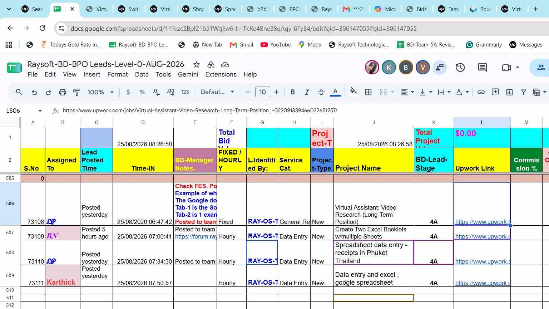Open the Upwork link in row 509
549x309 pixels.
pyautogui.click(x=483, y=283)
